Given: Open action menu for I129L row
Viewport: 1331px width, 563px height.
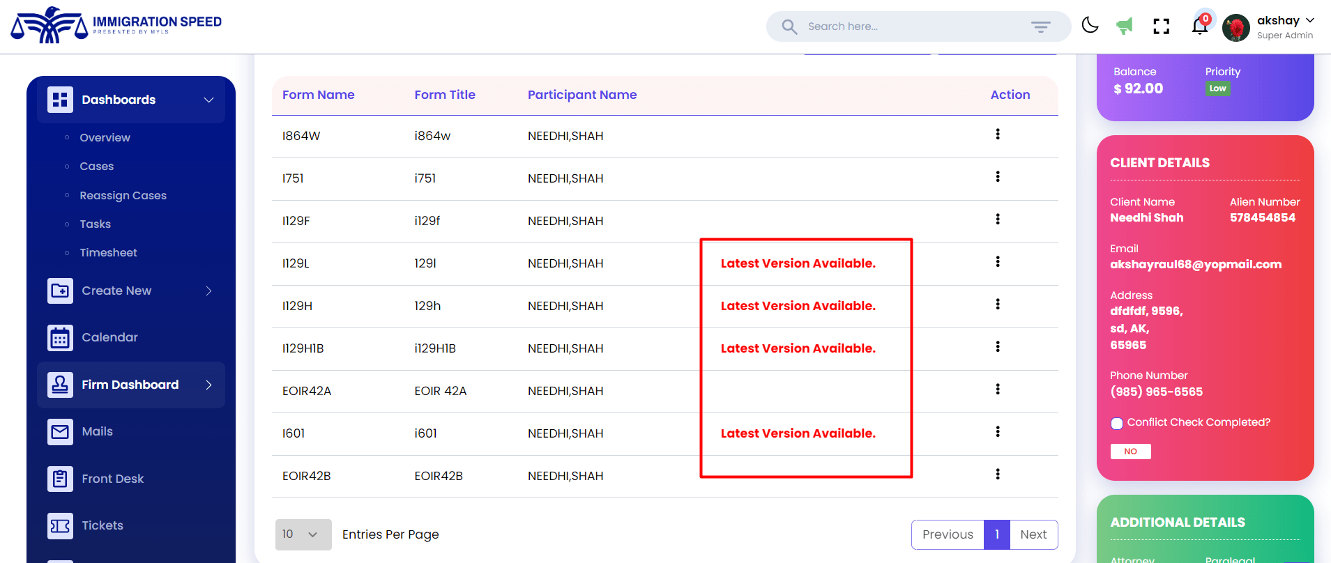Looking at the screenshot, I should (998, 261).
